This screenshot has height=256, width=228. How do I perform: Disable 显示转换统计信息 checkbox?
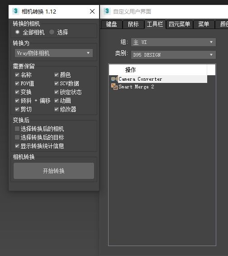[x=17, y=146]
